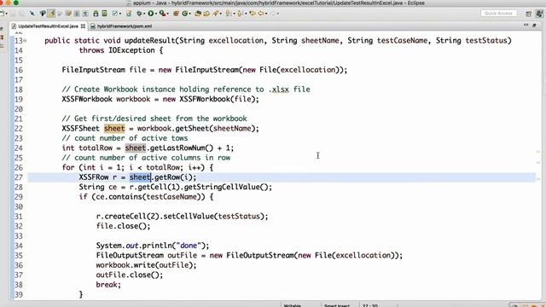Screen dimensions: 546x307
Task: Open the Back navigation history dropdown
Action: pyautogui.click(x=266, y=14)
